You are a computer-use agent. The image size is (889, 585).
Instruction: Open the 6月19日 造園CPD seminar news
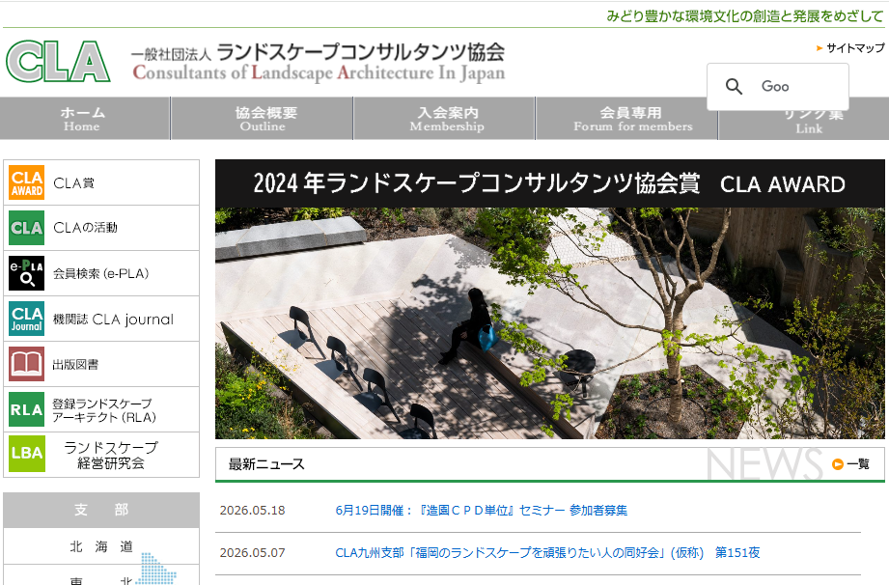click(x=482, y=510)
